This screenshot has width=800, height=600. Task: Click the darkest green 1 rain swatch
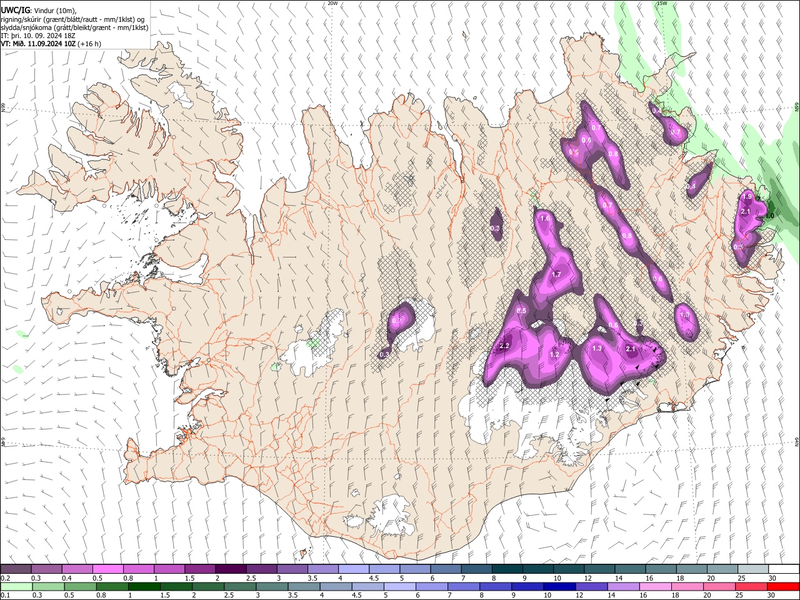coord(144,587)
